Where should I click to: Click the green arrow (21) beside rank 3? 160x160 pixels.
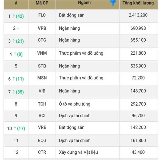18,41
